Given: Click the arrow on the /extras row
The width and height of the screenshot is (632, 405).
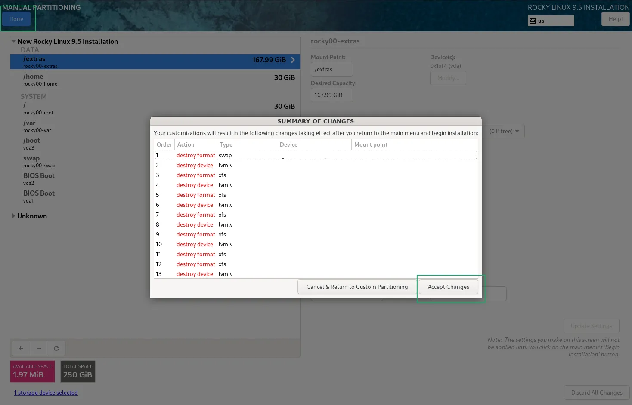Looking at the screenshot, I should click(293, 60).
